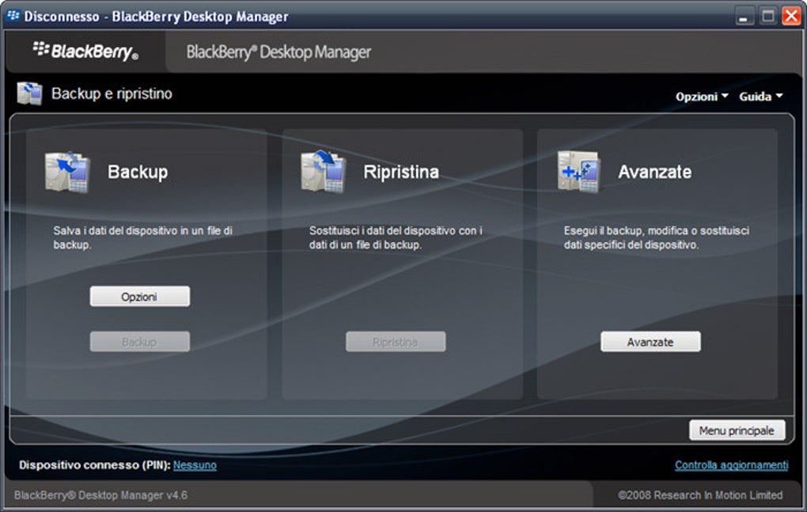This screenshot has height=512, width=807.
Task: Click the BlackBerry logo
Action: 85,51
